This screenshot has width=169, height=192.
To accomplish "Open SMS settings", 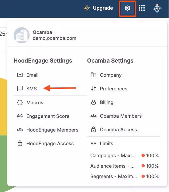I will [31, 89].
